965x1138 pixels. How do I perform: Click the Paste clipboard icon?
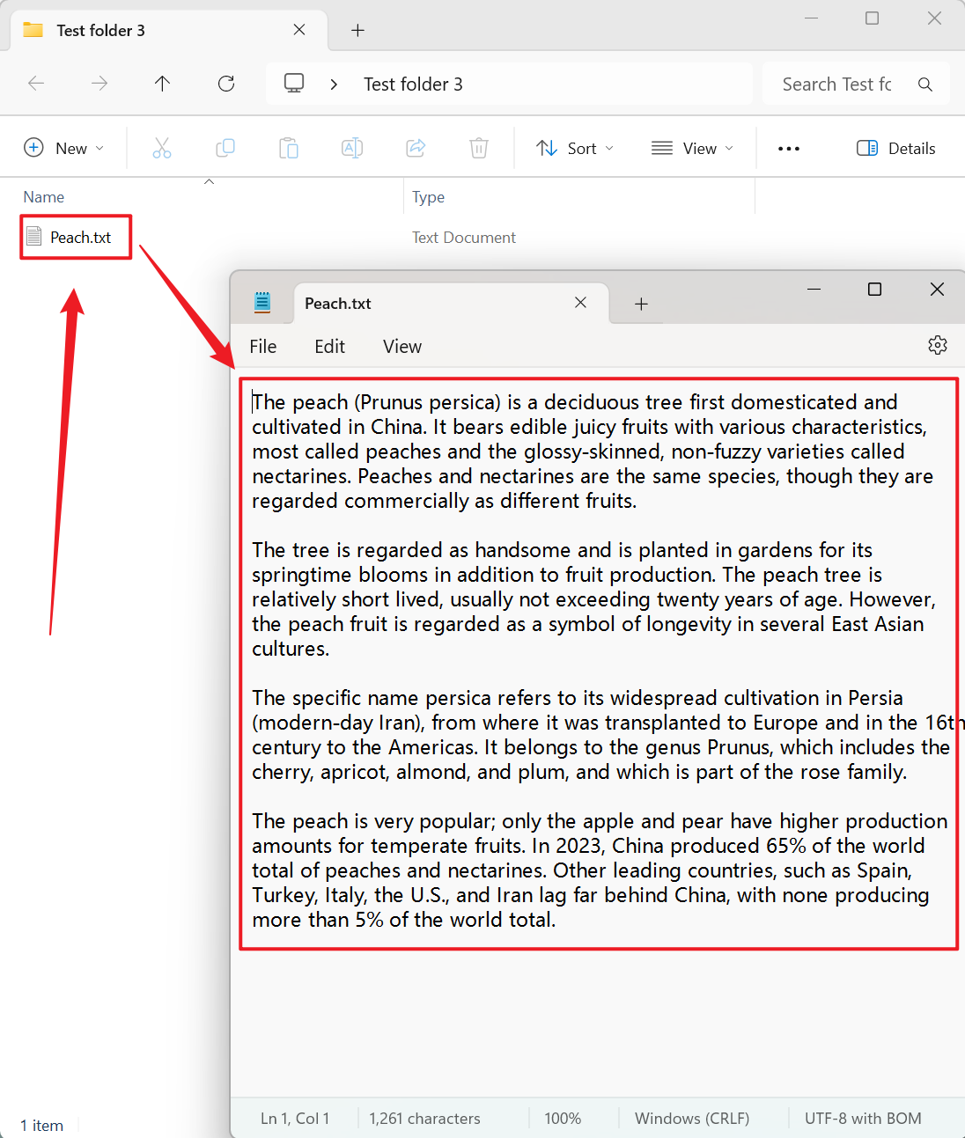(x=289, y=148)
